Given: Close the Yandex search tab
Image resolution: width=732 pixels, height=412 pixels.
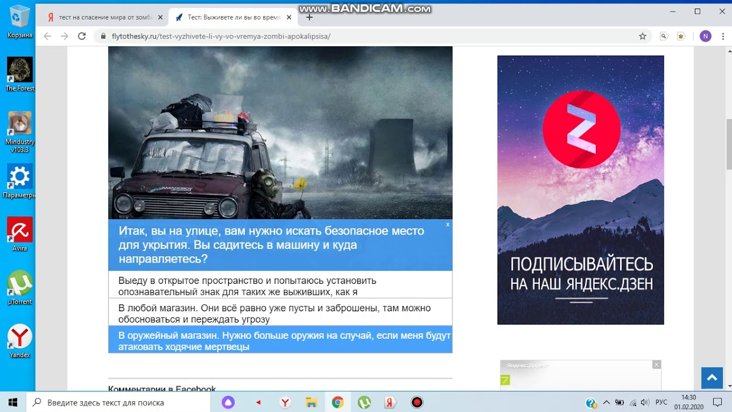Looking at the screenshot, I should [x=161, y=17].
